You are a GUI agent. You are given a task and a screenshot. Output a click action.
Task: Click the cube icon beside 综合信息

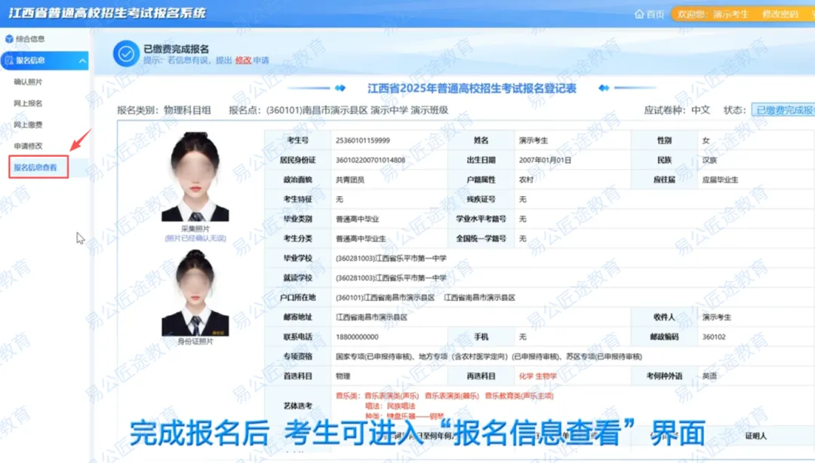click(x=9, y=39)
